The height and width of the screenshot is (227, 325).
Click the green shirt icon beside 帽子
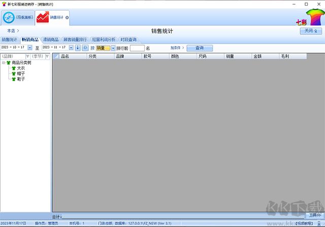tap(14, 73)
